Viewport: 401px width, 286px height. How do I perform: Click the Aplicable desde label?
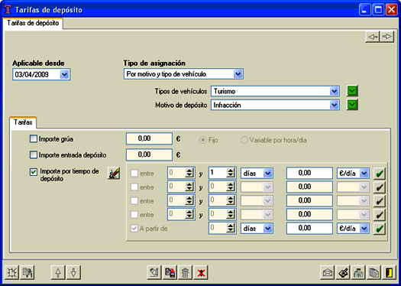tap(38, 63)
